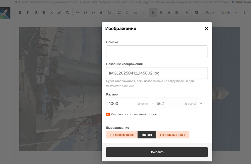Insert a blockquote using the quote icon
This screenshot has width=251, height=164.
coord(85,13)
